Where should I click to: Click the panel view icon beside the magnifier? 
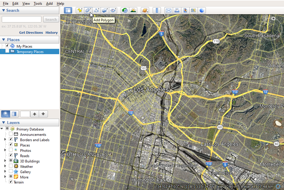[x=14, y=114]
